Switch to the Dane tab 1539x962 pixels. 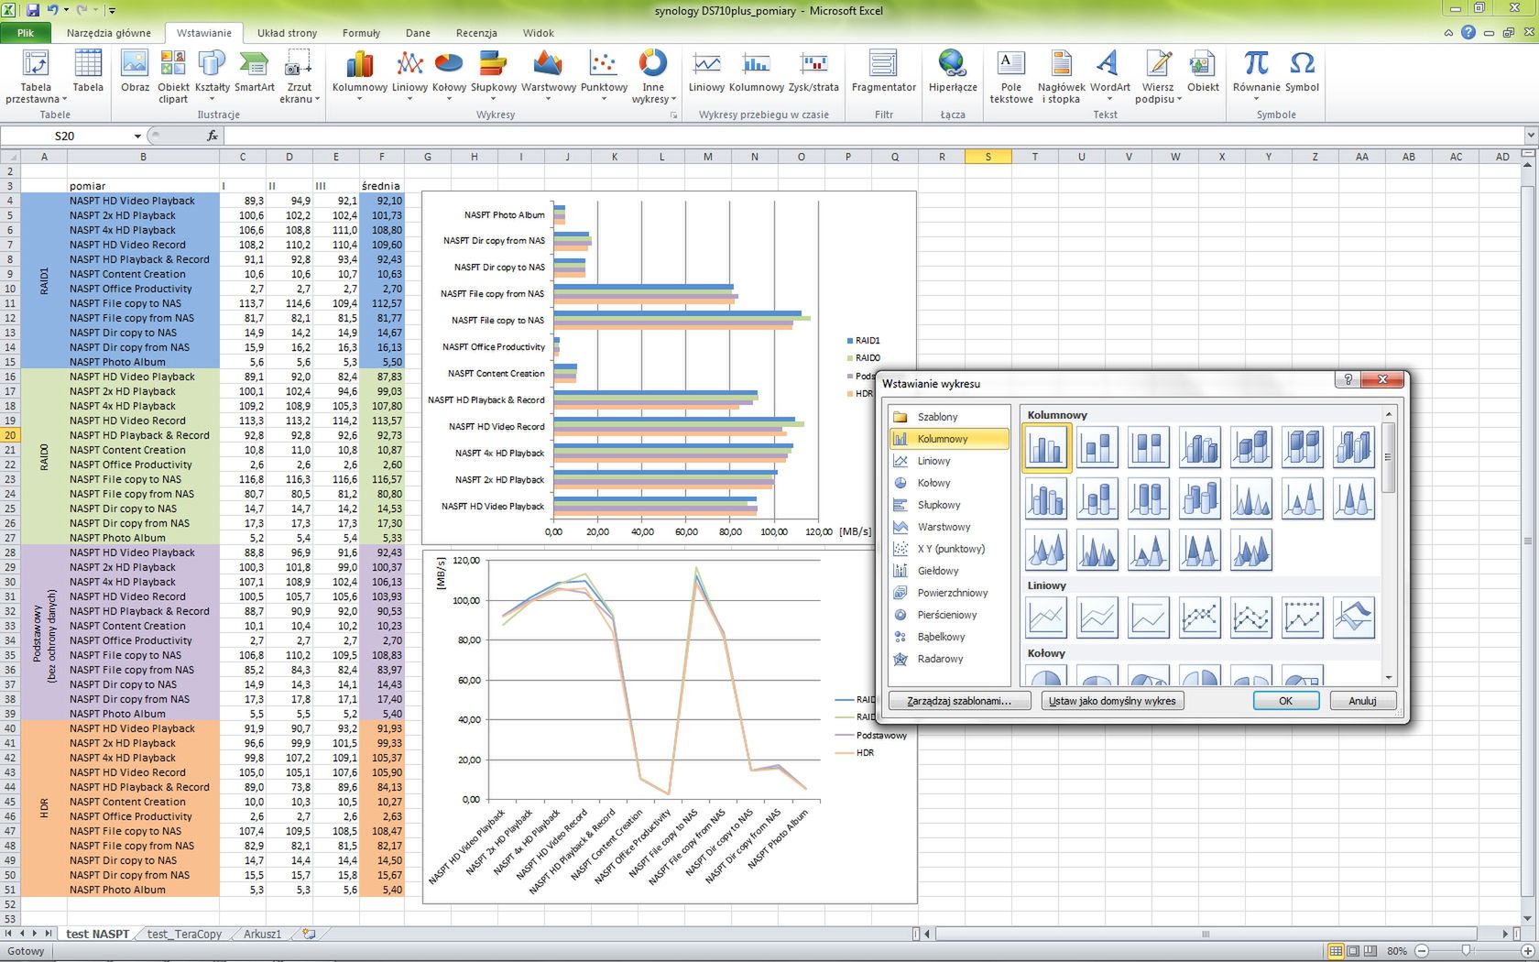click(x=418, y=33)
